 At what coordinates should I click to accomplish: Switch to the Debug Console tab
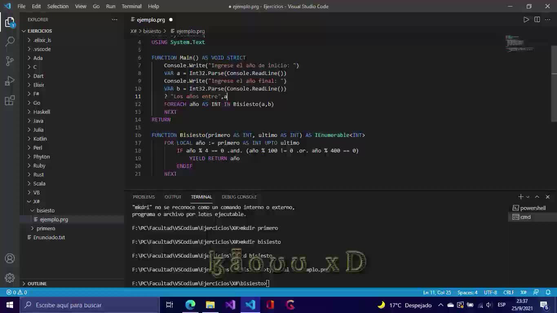pos(239,197)
